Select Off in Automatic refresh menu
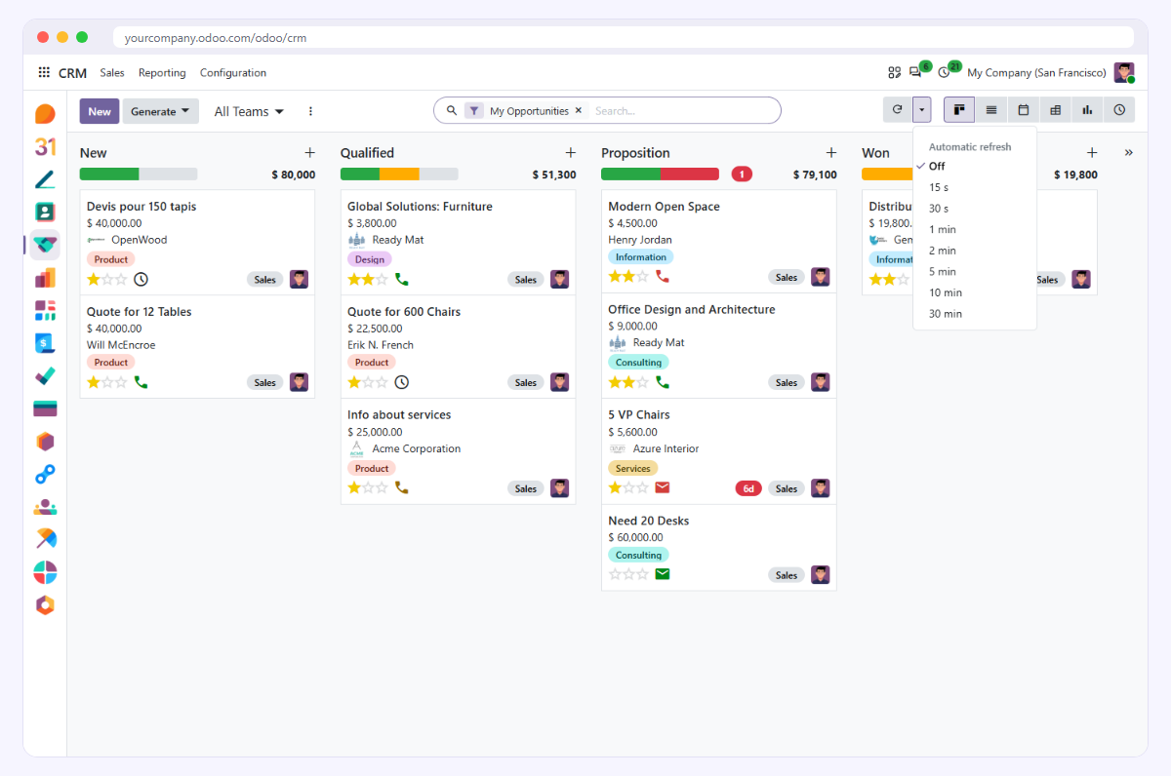1171x776 pixels. tap(975, 167)
